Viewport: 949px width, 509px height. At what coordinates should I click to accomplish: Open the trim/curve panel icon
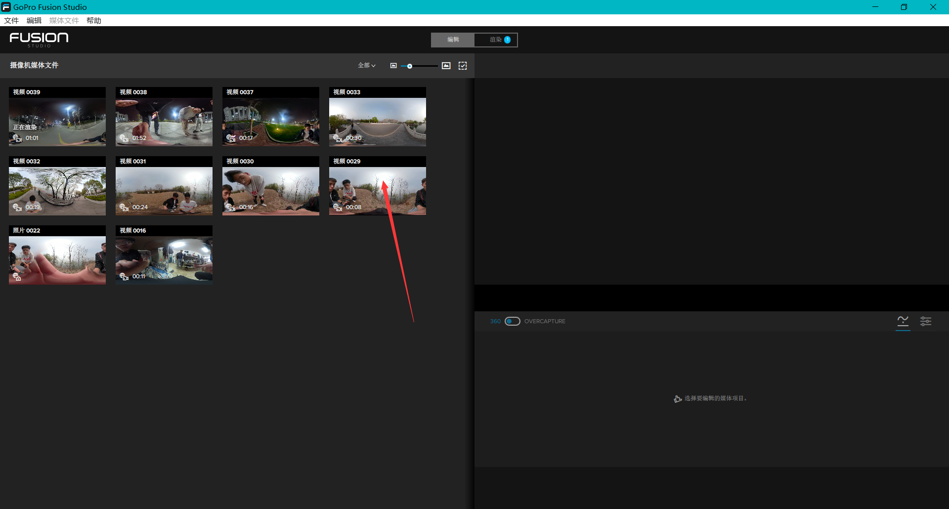click(x=903, y=321)
